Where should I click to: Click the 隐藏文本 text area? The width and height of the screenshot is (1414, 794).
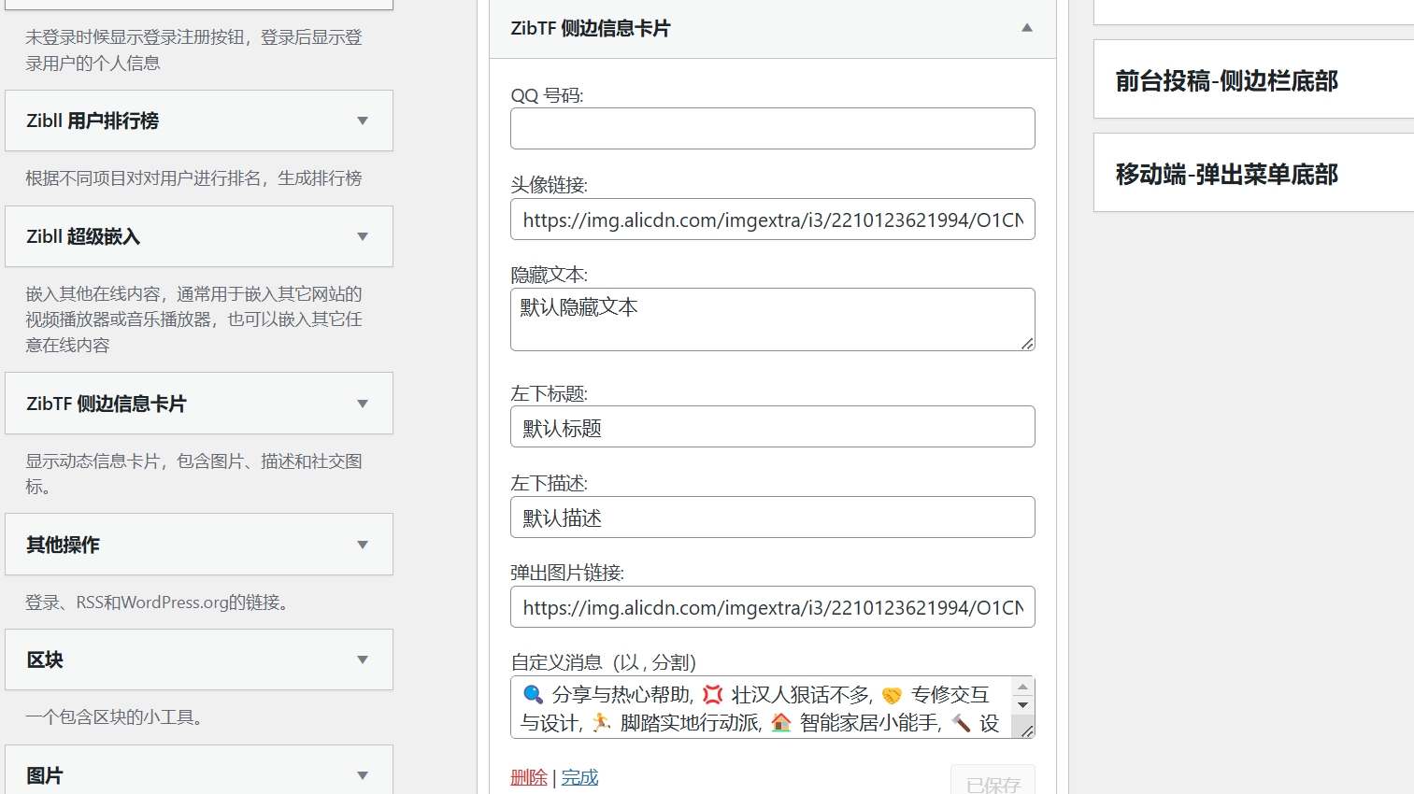click(x=772, y=319)
